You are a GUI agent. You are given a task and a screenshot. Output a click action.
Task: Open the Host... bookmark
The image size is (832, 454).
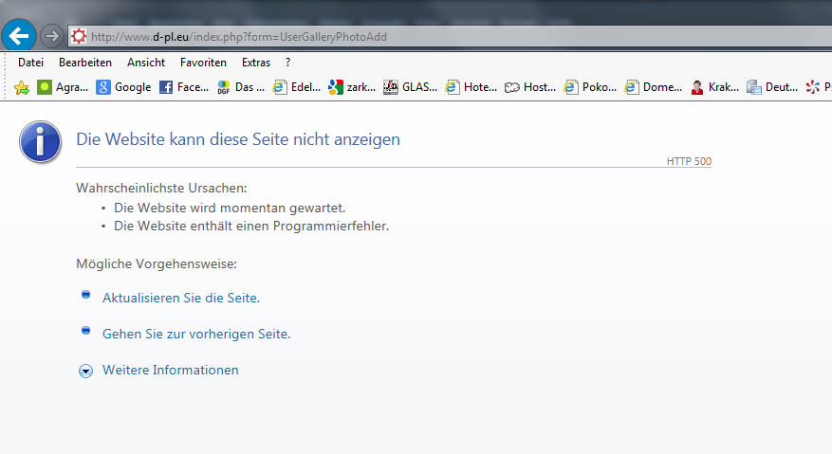pos(530,87)
